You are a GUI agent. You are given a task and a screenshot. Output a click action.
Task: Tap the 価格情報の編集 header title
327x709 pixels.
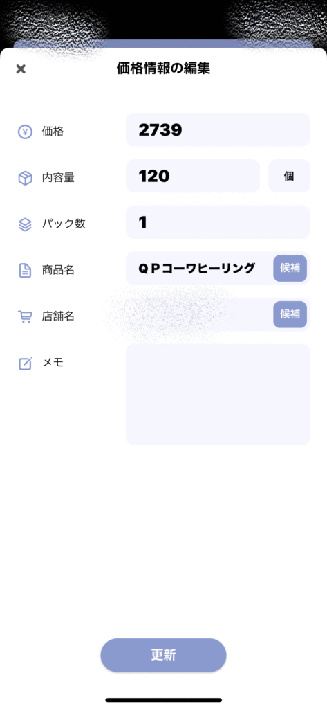click(163, 69)
